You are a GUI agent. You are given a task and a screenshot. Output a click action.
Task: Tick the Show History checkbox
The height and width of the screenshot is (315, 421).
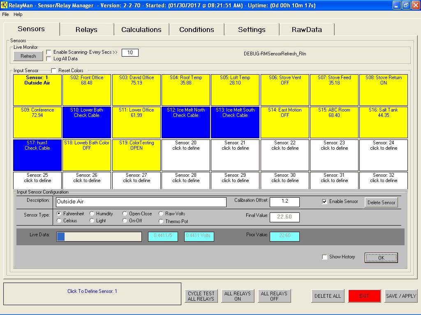[325, 257]
